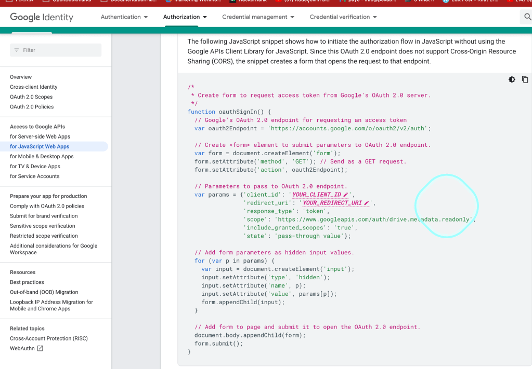Click 'Prepare your app for production' heading
This screenshot has width=532, height=369.
(48, 196)
